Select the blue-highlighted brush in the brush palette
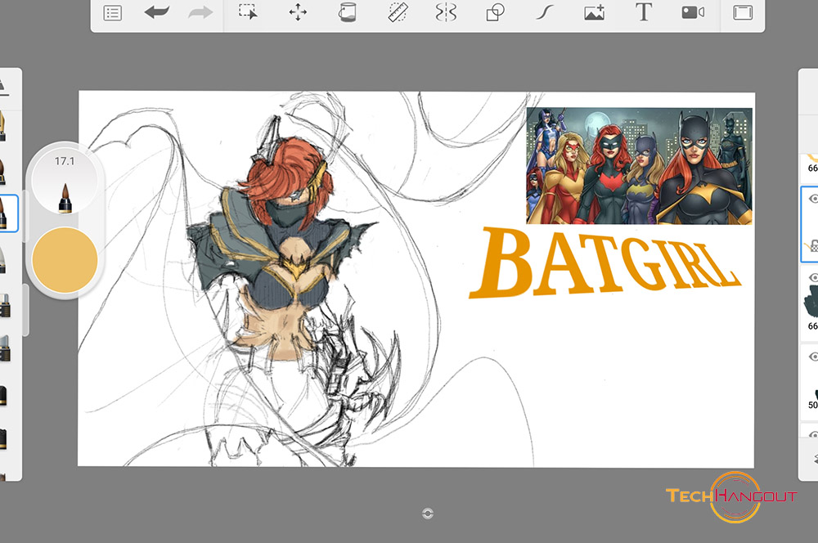This screenshot has height=543, width=818. 8,213
